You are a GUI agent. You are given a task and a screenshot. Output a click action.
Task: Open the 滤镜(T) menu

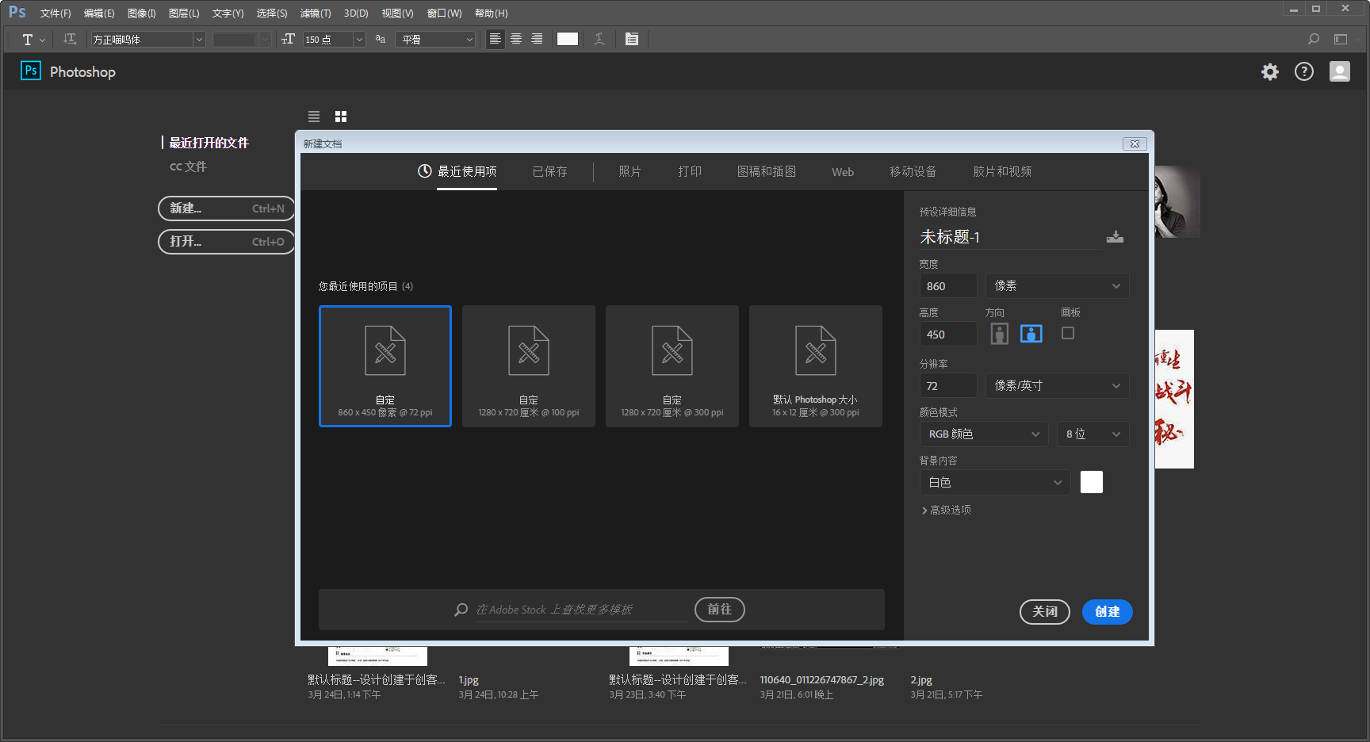316,13
